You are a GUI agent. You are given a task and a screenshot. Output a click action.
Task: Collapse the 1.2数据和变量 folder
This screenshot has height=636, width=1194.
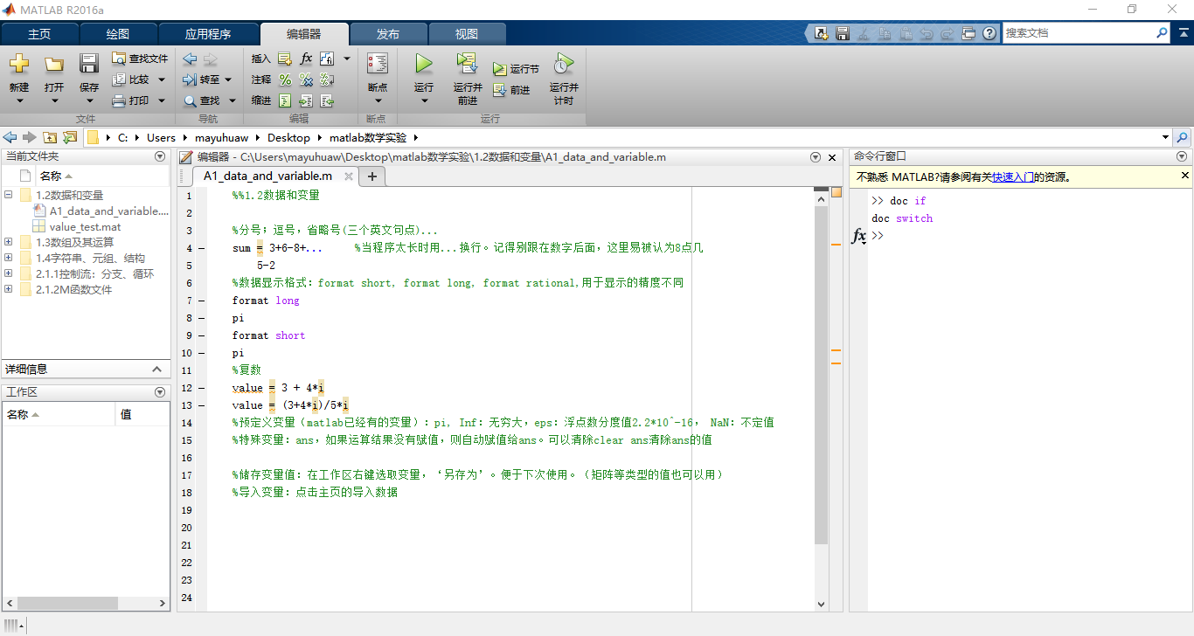point(9,195)
